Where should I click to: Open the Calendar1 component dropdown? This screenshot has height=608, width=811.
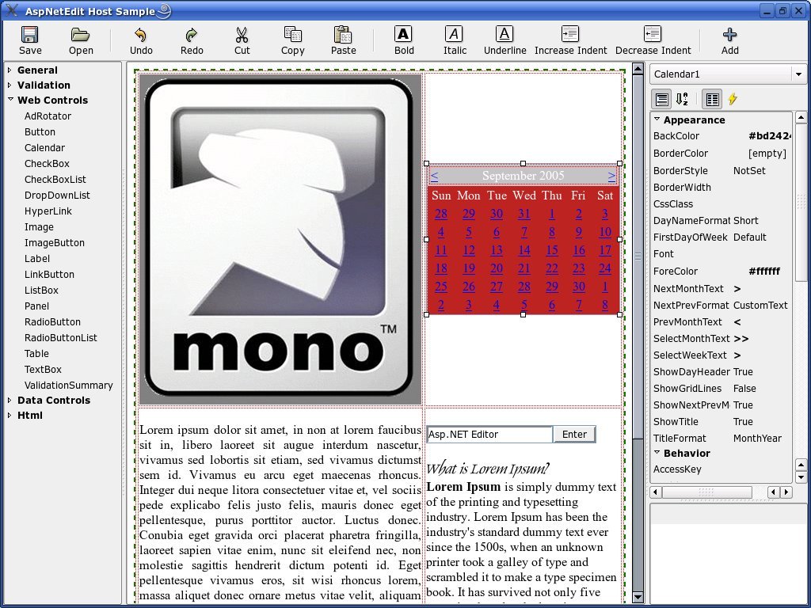(x=798, y=74)
